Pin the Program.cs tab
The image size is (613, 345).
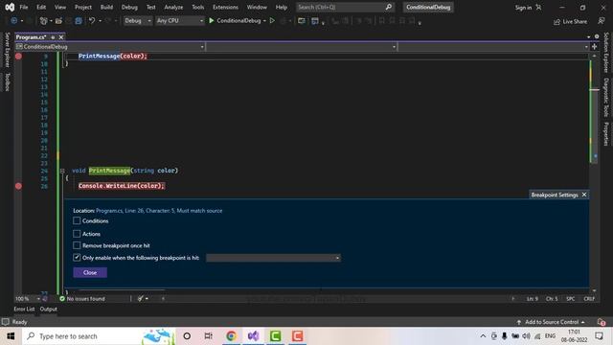[53, 37]
